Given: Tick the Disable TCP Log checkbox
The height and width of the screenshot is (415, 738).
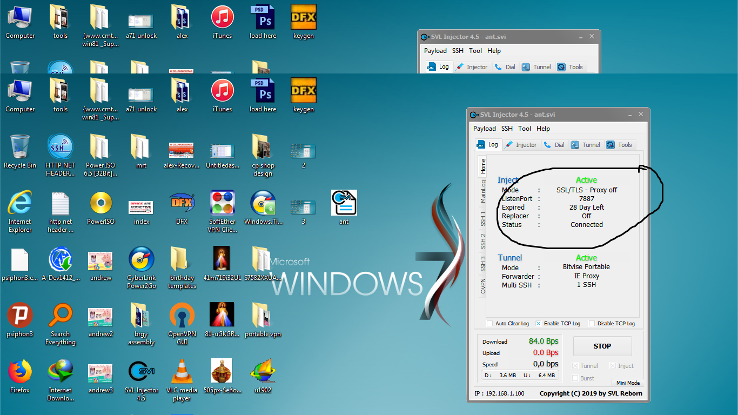Looking at the screenshot, I should [x=592, y=323].
